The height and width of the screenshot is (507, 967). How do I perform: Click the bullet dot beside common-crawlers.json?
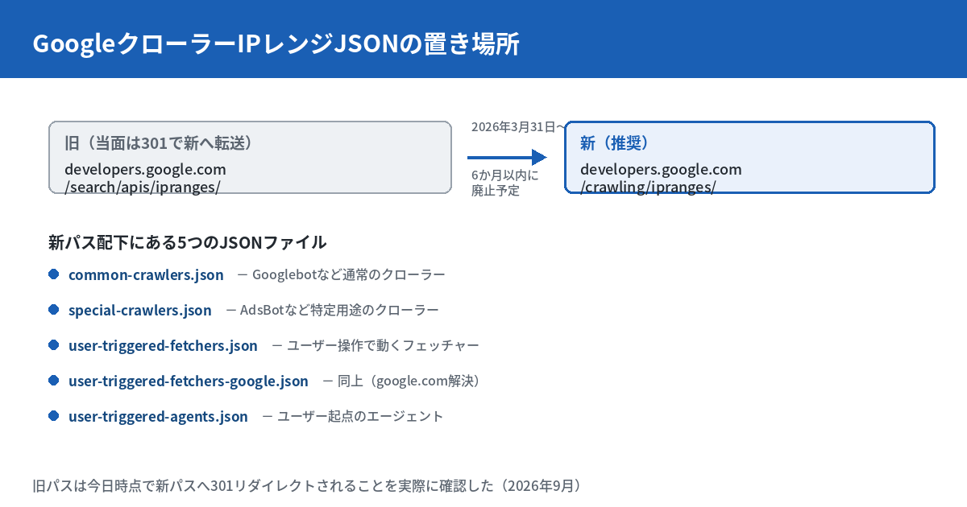point(54,274)
